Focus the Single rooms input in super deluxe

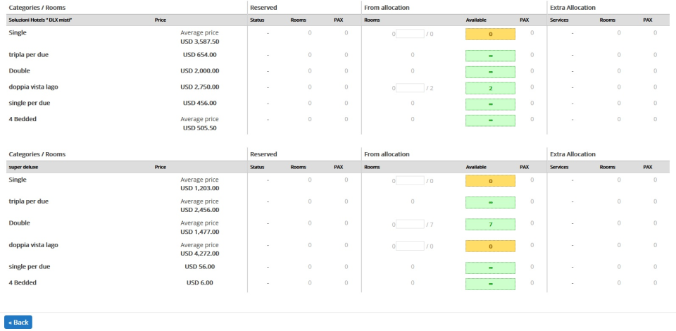[x=410, y=180]
